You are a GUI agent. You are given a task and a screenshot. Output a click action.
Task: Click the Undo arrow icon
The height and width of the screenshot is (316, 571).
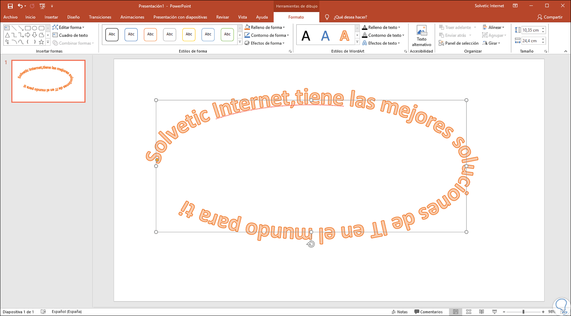click(20, 6)
